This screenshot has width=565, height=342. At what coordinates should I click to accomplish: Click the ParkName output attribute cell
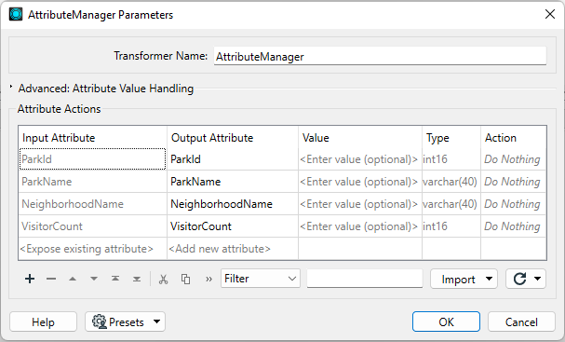[233, 182]
